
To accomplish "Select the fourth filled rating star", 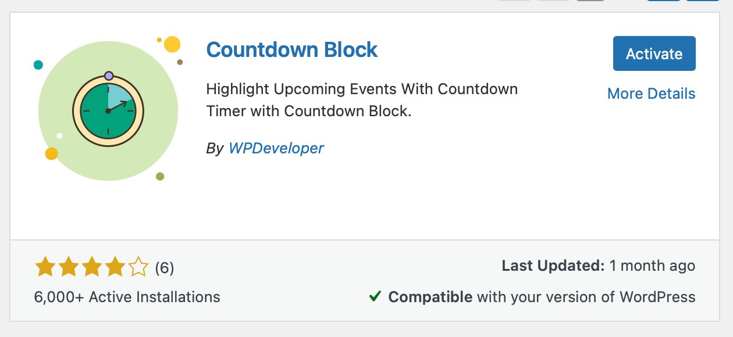I will point(116,267).
